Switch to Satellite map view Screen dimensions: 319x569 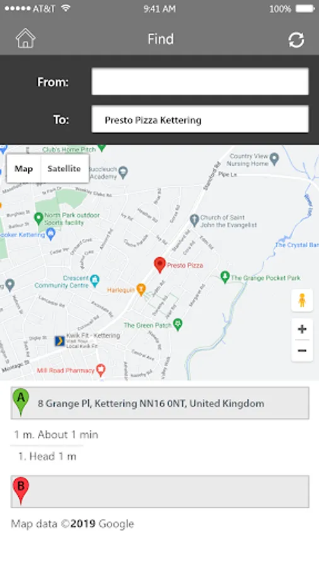point(64,169)
